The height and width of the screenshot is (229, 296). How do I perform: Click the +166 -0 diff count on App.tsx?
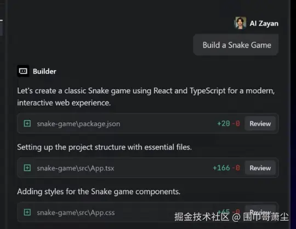[226, 168]
